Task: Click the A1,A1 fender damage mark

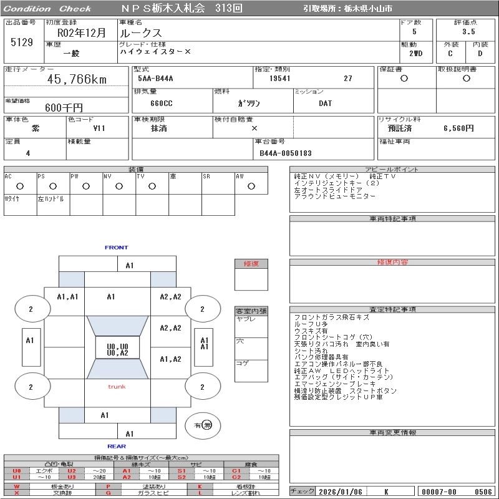Action: point(67,297)
